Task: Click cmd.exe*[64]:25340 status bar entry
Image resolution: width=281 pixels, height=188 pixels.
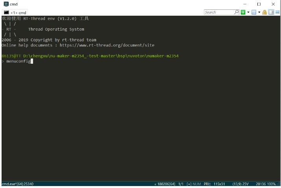Action: click(18, 184)
